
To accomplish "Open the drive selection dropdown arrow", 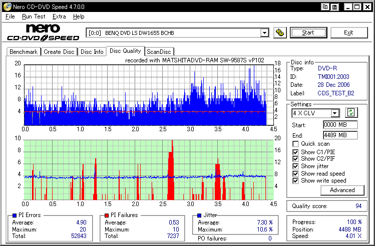I will 264,32.
